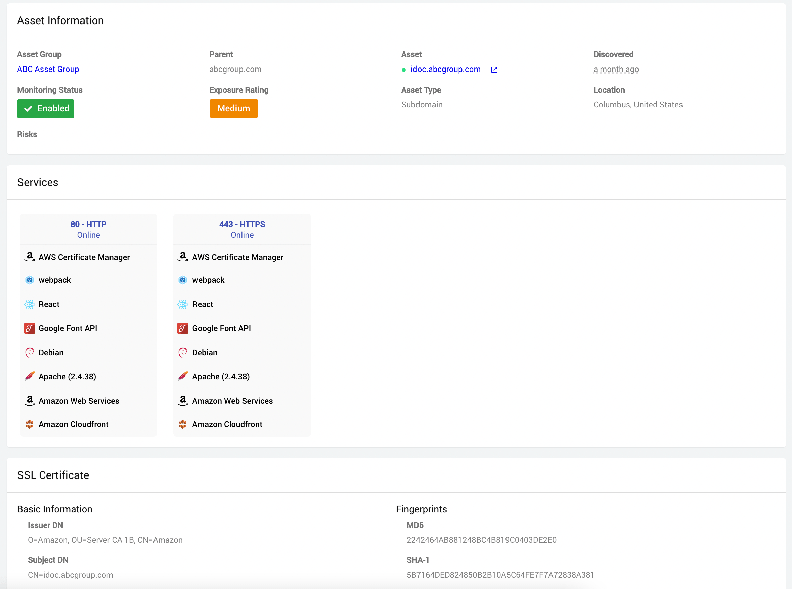Image resolution: width=792 pixels, height=589 pixels.
Task: Open the idoc.abcgroup.com asset link
Action: pos(445,69)
